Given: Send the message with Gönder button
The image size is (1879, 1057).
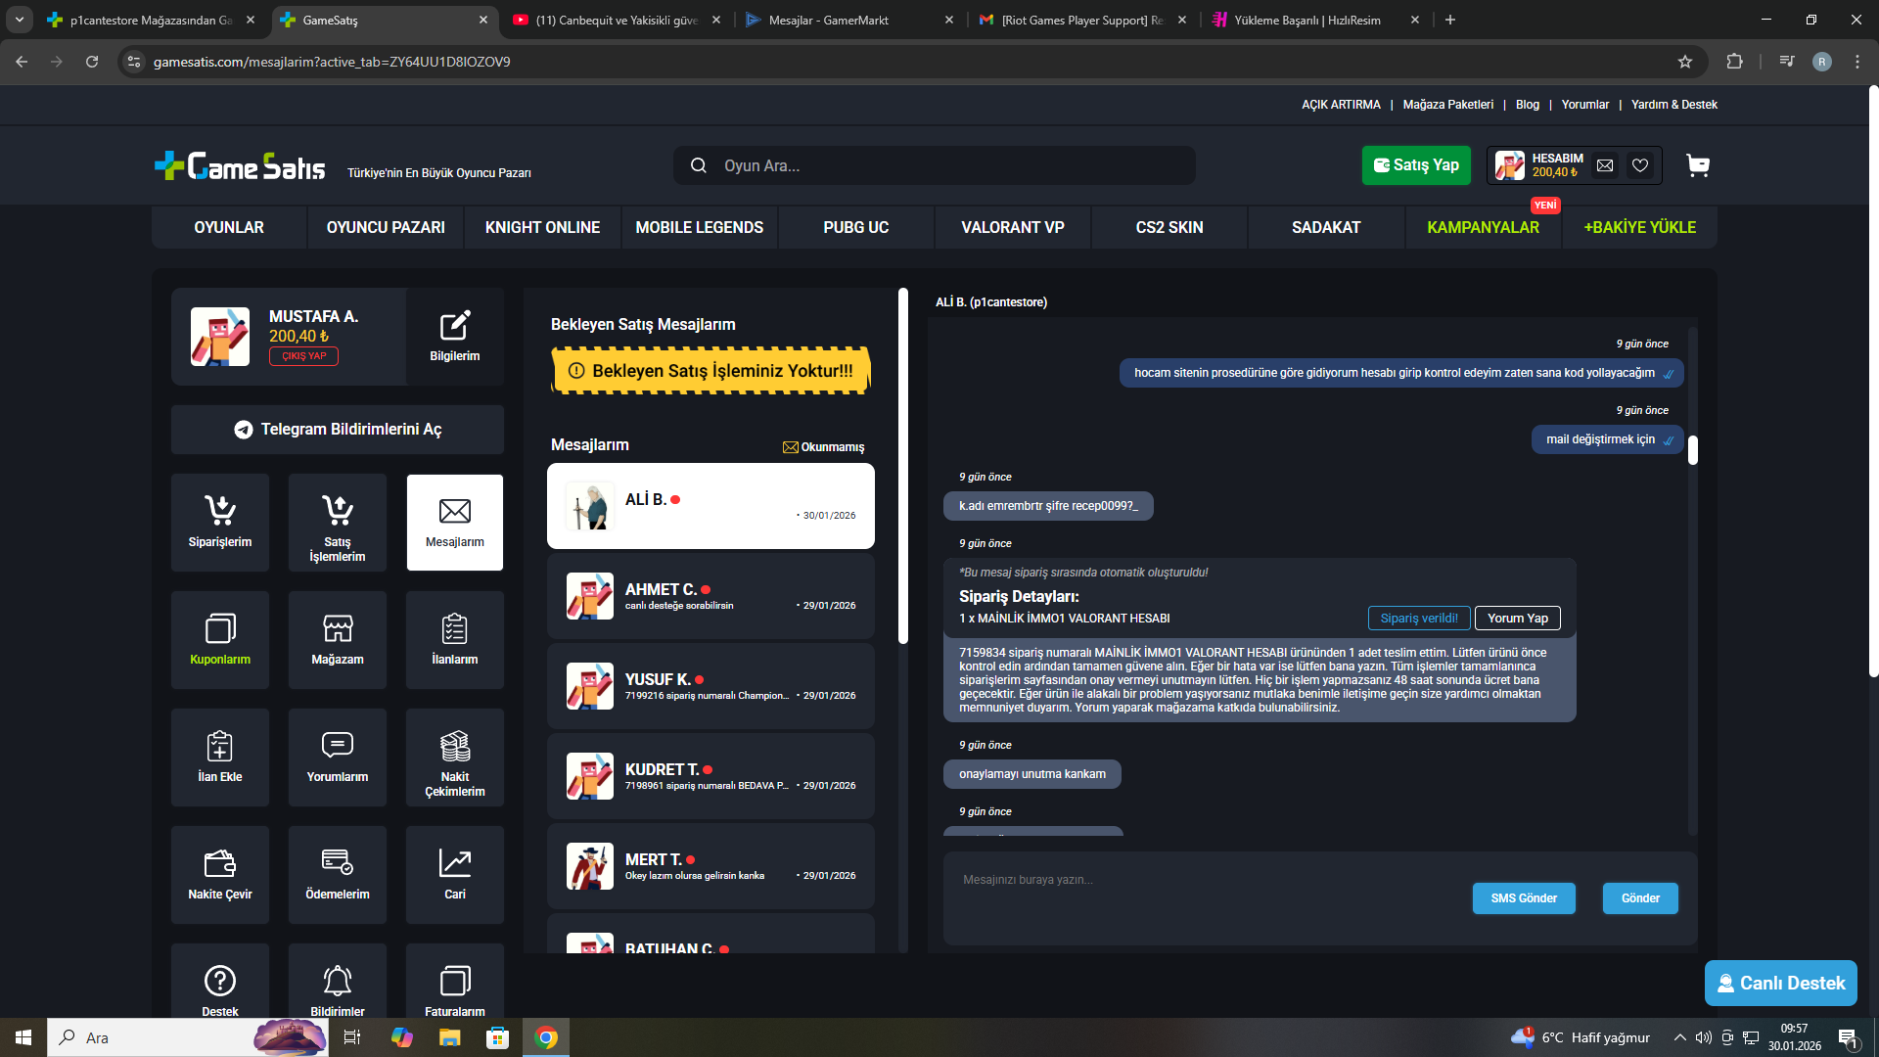Looking at the screenshot, I should [1640, 898].
